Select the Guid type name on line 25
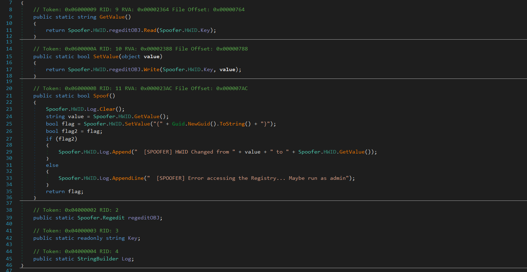This screenshot has height=272, width=527. [178, 124]
